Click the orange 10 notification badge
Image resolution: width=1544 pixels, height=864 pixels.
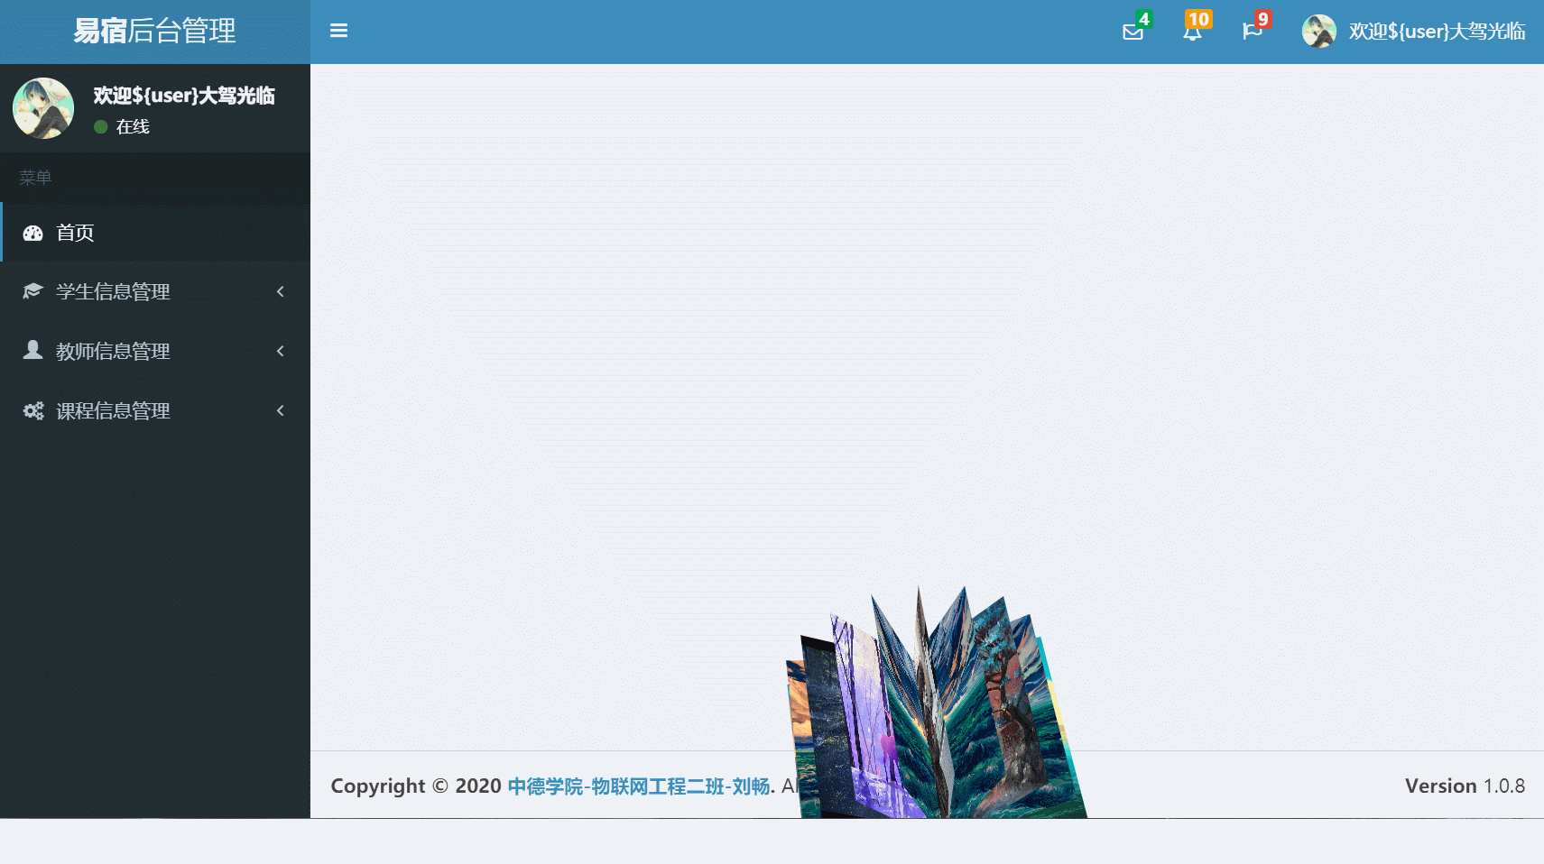[1198, 19]
